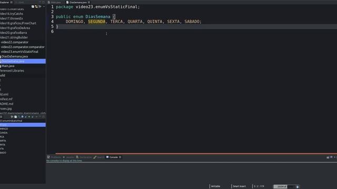This screenshot has height=189, width=337.
Task: Open DiasDaSemana.java in explorer
Action: 14,56
